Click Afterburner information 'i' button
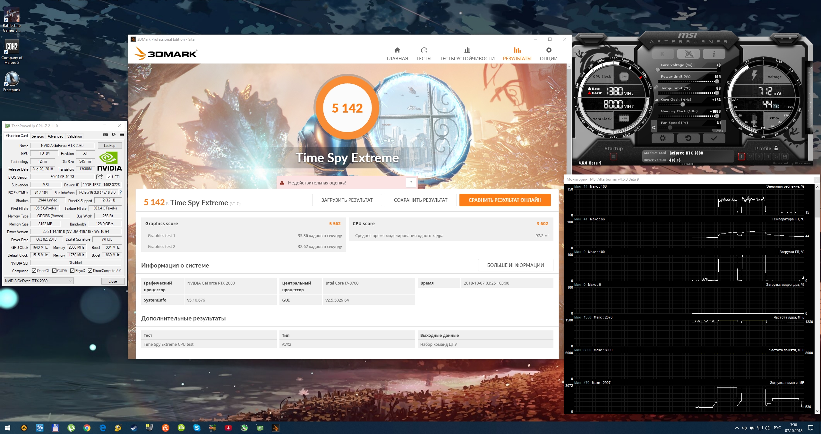 click(714, 54)
